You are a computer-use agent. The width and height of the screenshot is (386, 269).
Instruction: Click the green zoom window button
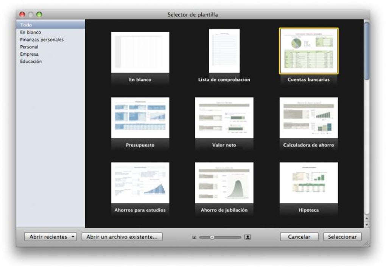(x=39, y=14)
